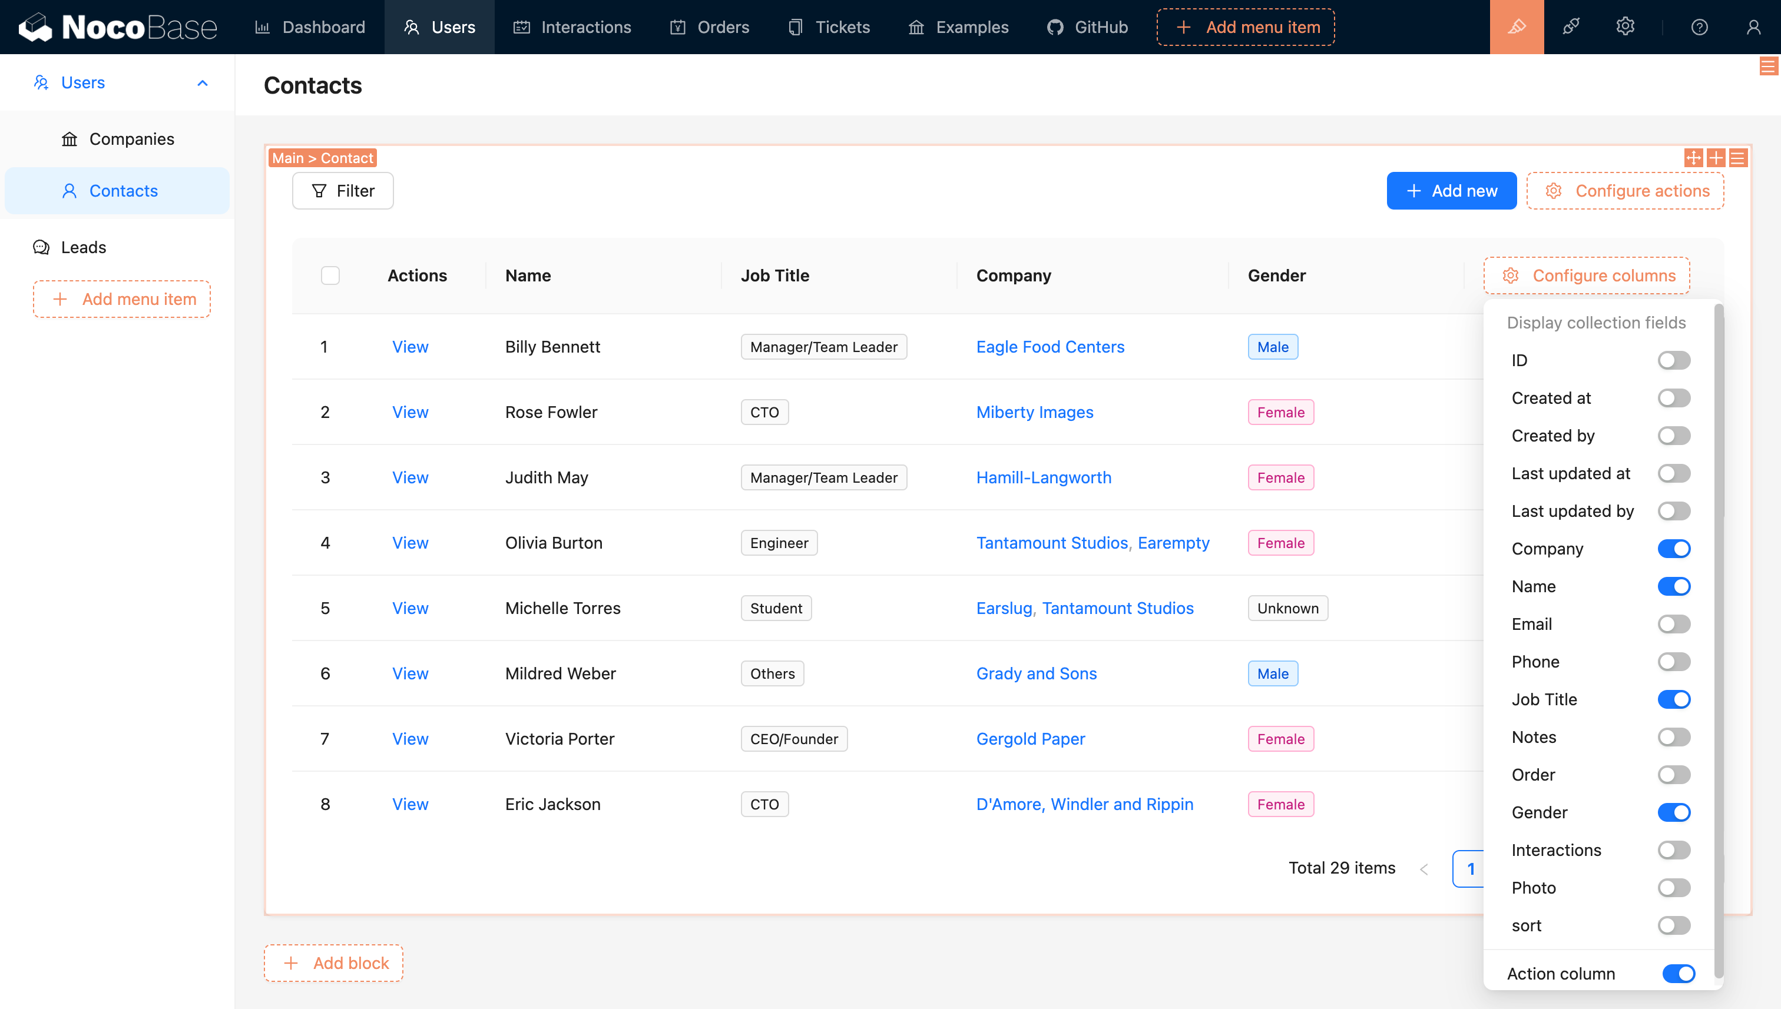
Task: Click Add new contact button
Action: click(x=1451, y=191)
